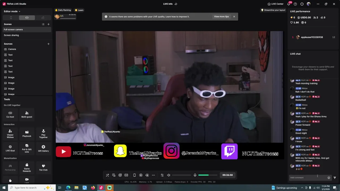The width and height of the screenshot is (340, 191).
Task: Add a new scene
Action: [48, 24]
